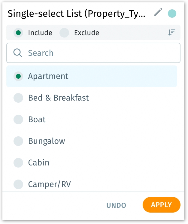The height and width of the screenshot is (224, 188).
Task: Click the Boat label text
Action: pyautogui.click(x=37, y=120)
